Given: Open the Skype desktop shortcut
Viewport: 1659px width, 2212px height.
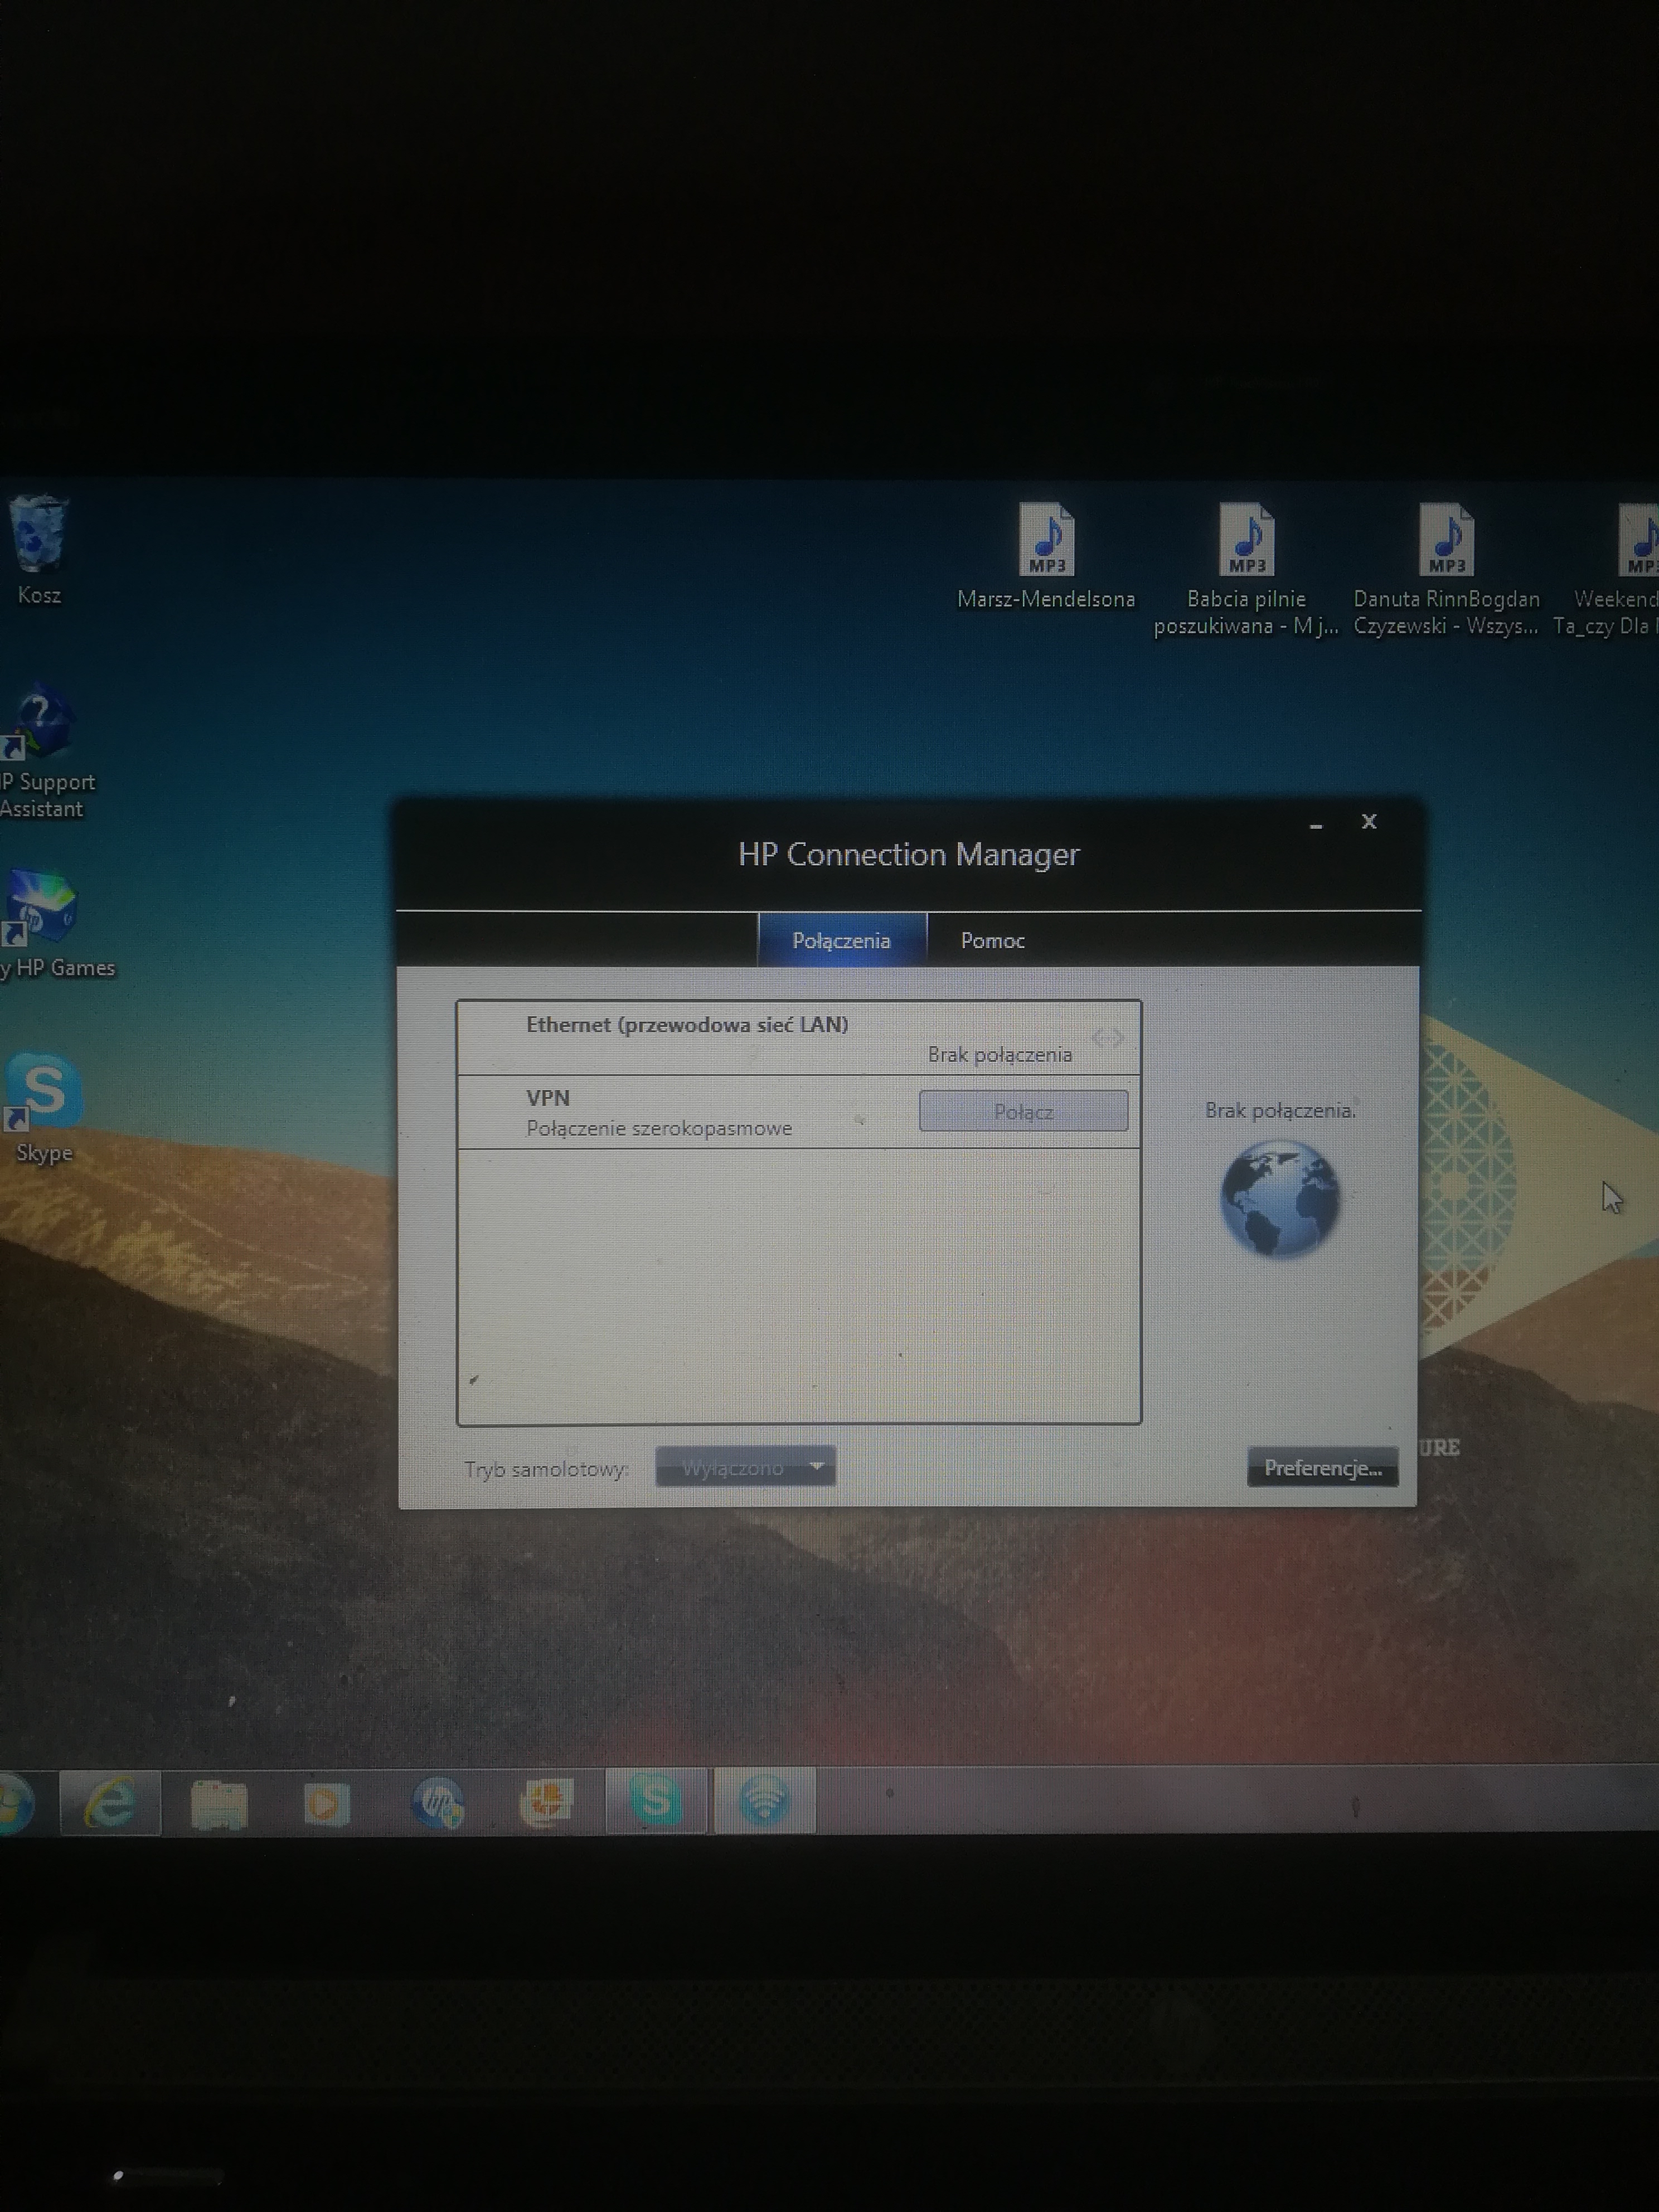Looking at the screenshot, I should pyautogui.click(x=43, y=1108).
